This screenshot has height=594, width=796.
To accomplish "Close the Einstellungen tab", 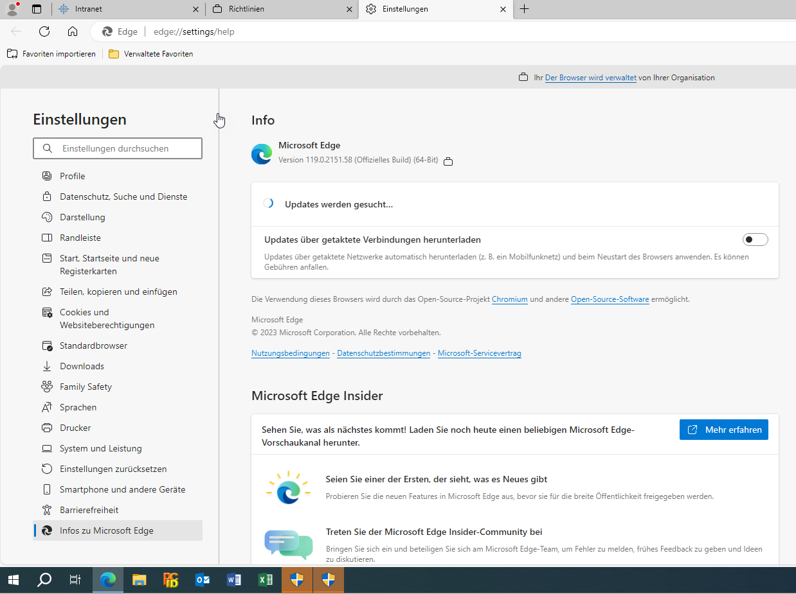I will [503, 9].
